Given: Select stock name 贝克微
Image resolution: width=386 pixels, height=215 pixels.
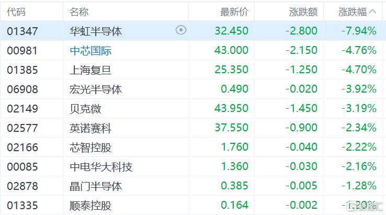Looking at the screenshot, I should click(x=85, y=109).
